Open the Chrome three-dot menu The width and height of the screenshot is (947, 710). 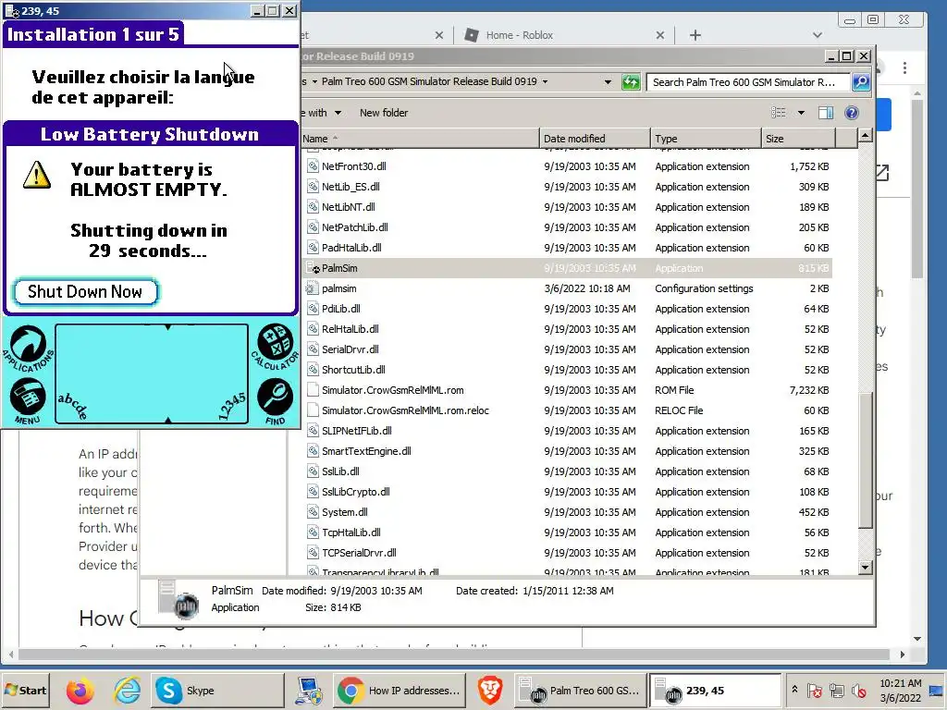pyautogui.click(x=904, y=67)
